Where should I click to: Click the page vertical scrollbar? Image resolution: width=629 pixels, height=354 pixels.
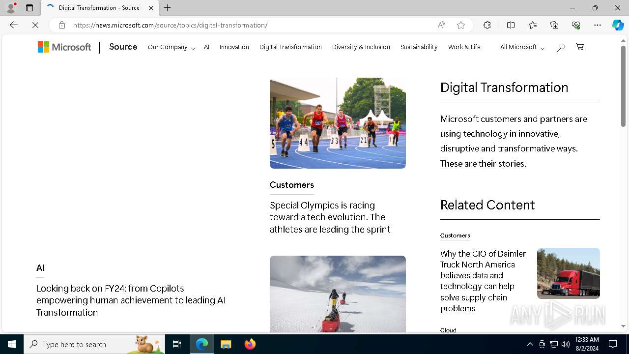tap(623, 86)
